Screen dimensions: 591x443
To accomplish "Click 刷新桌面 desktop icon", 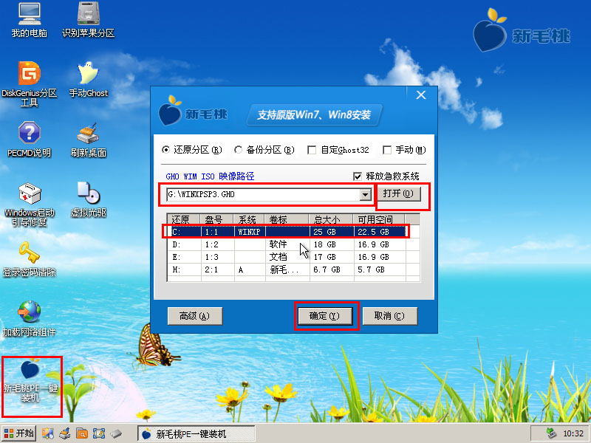I will pyautogui.click(x=88, y=140).
